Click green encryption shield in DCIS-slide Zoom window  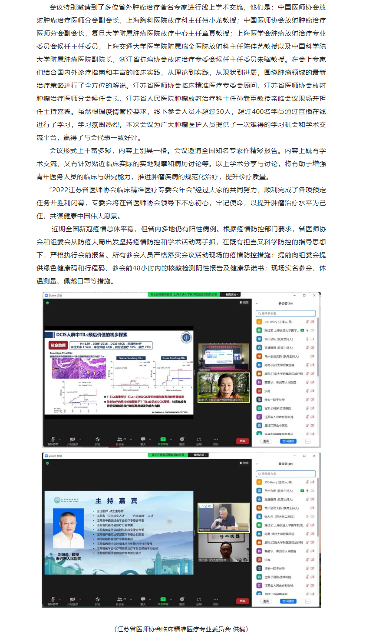[47, 303]
